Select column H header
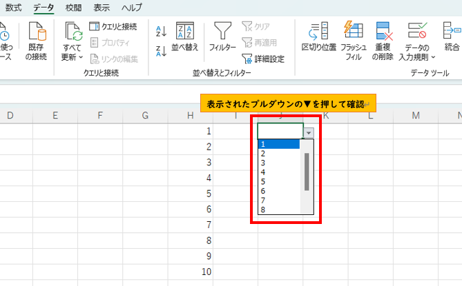Image resolution: width=462 pixels, height=286 pixels. (x=191, y=116)
